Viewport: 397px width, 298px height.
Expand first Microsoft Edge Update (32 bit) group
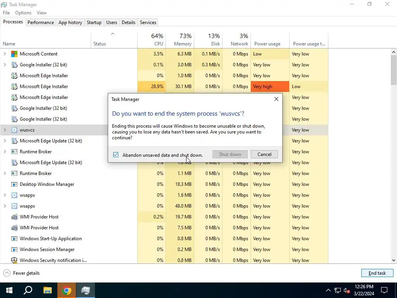[5, 140]
